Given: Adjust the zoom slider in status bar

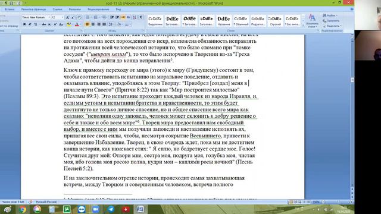Looking at the screenshot, I should click(338, 202).
